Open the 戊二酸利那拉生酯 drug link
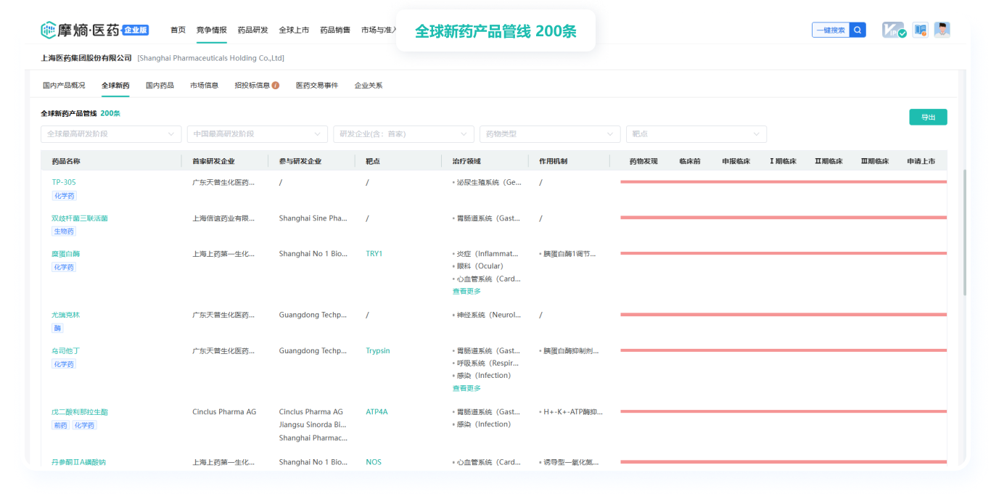 [80, 412]
